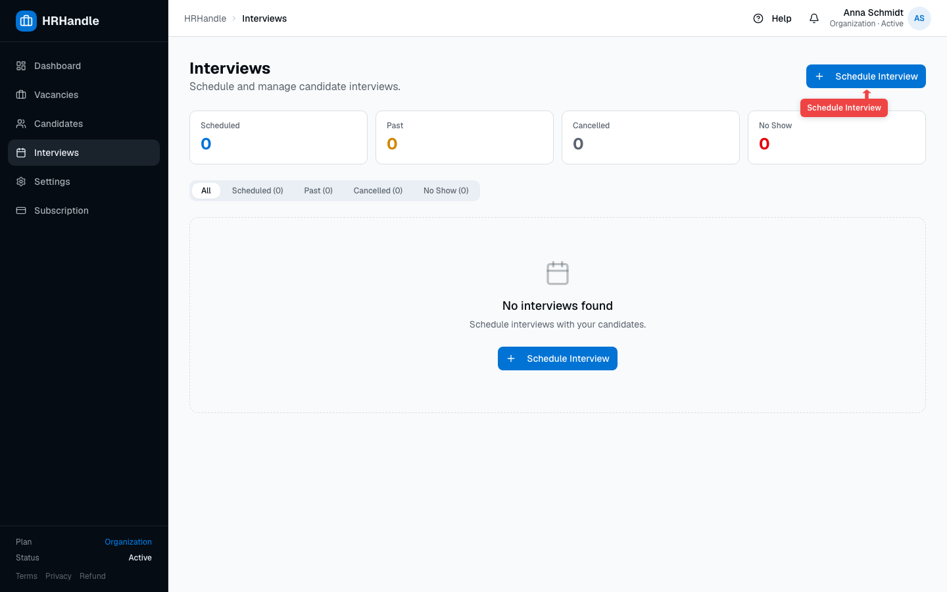
Task: Select the All filter tab
Action: [x=206, y=191]
